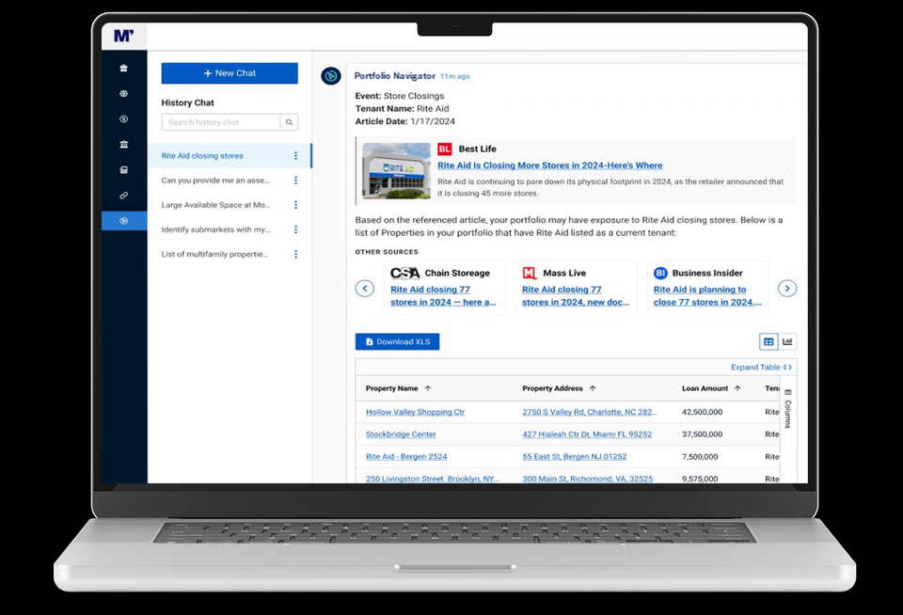
Task: Click the search magnifier in History Chat
Action: tap(289, 122)
